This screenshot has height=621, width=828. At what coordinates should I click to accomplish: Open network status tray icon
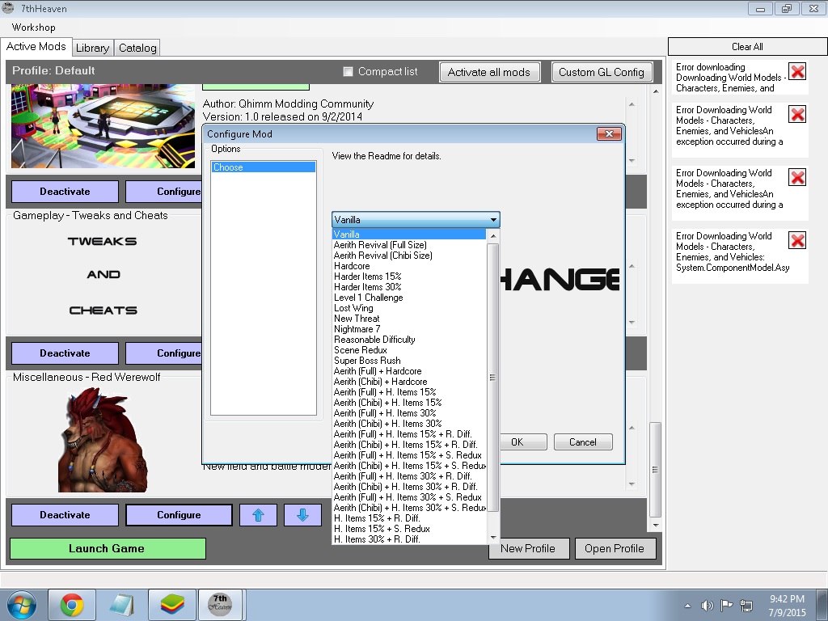[746, 606]
